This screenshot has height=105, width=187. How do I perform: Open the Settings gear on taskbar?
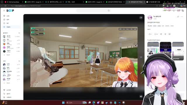111,103
